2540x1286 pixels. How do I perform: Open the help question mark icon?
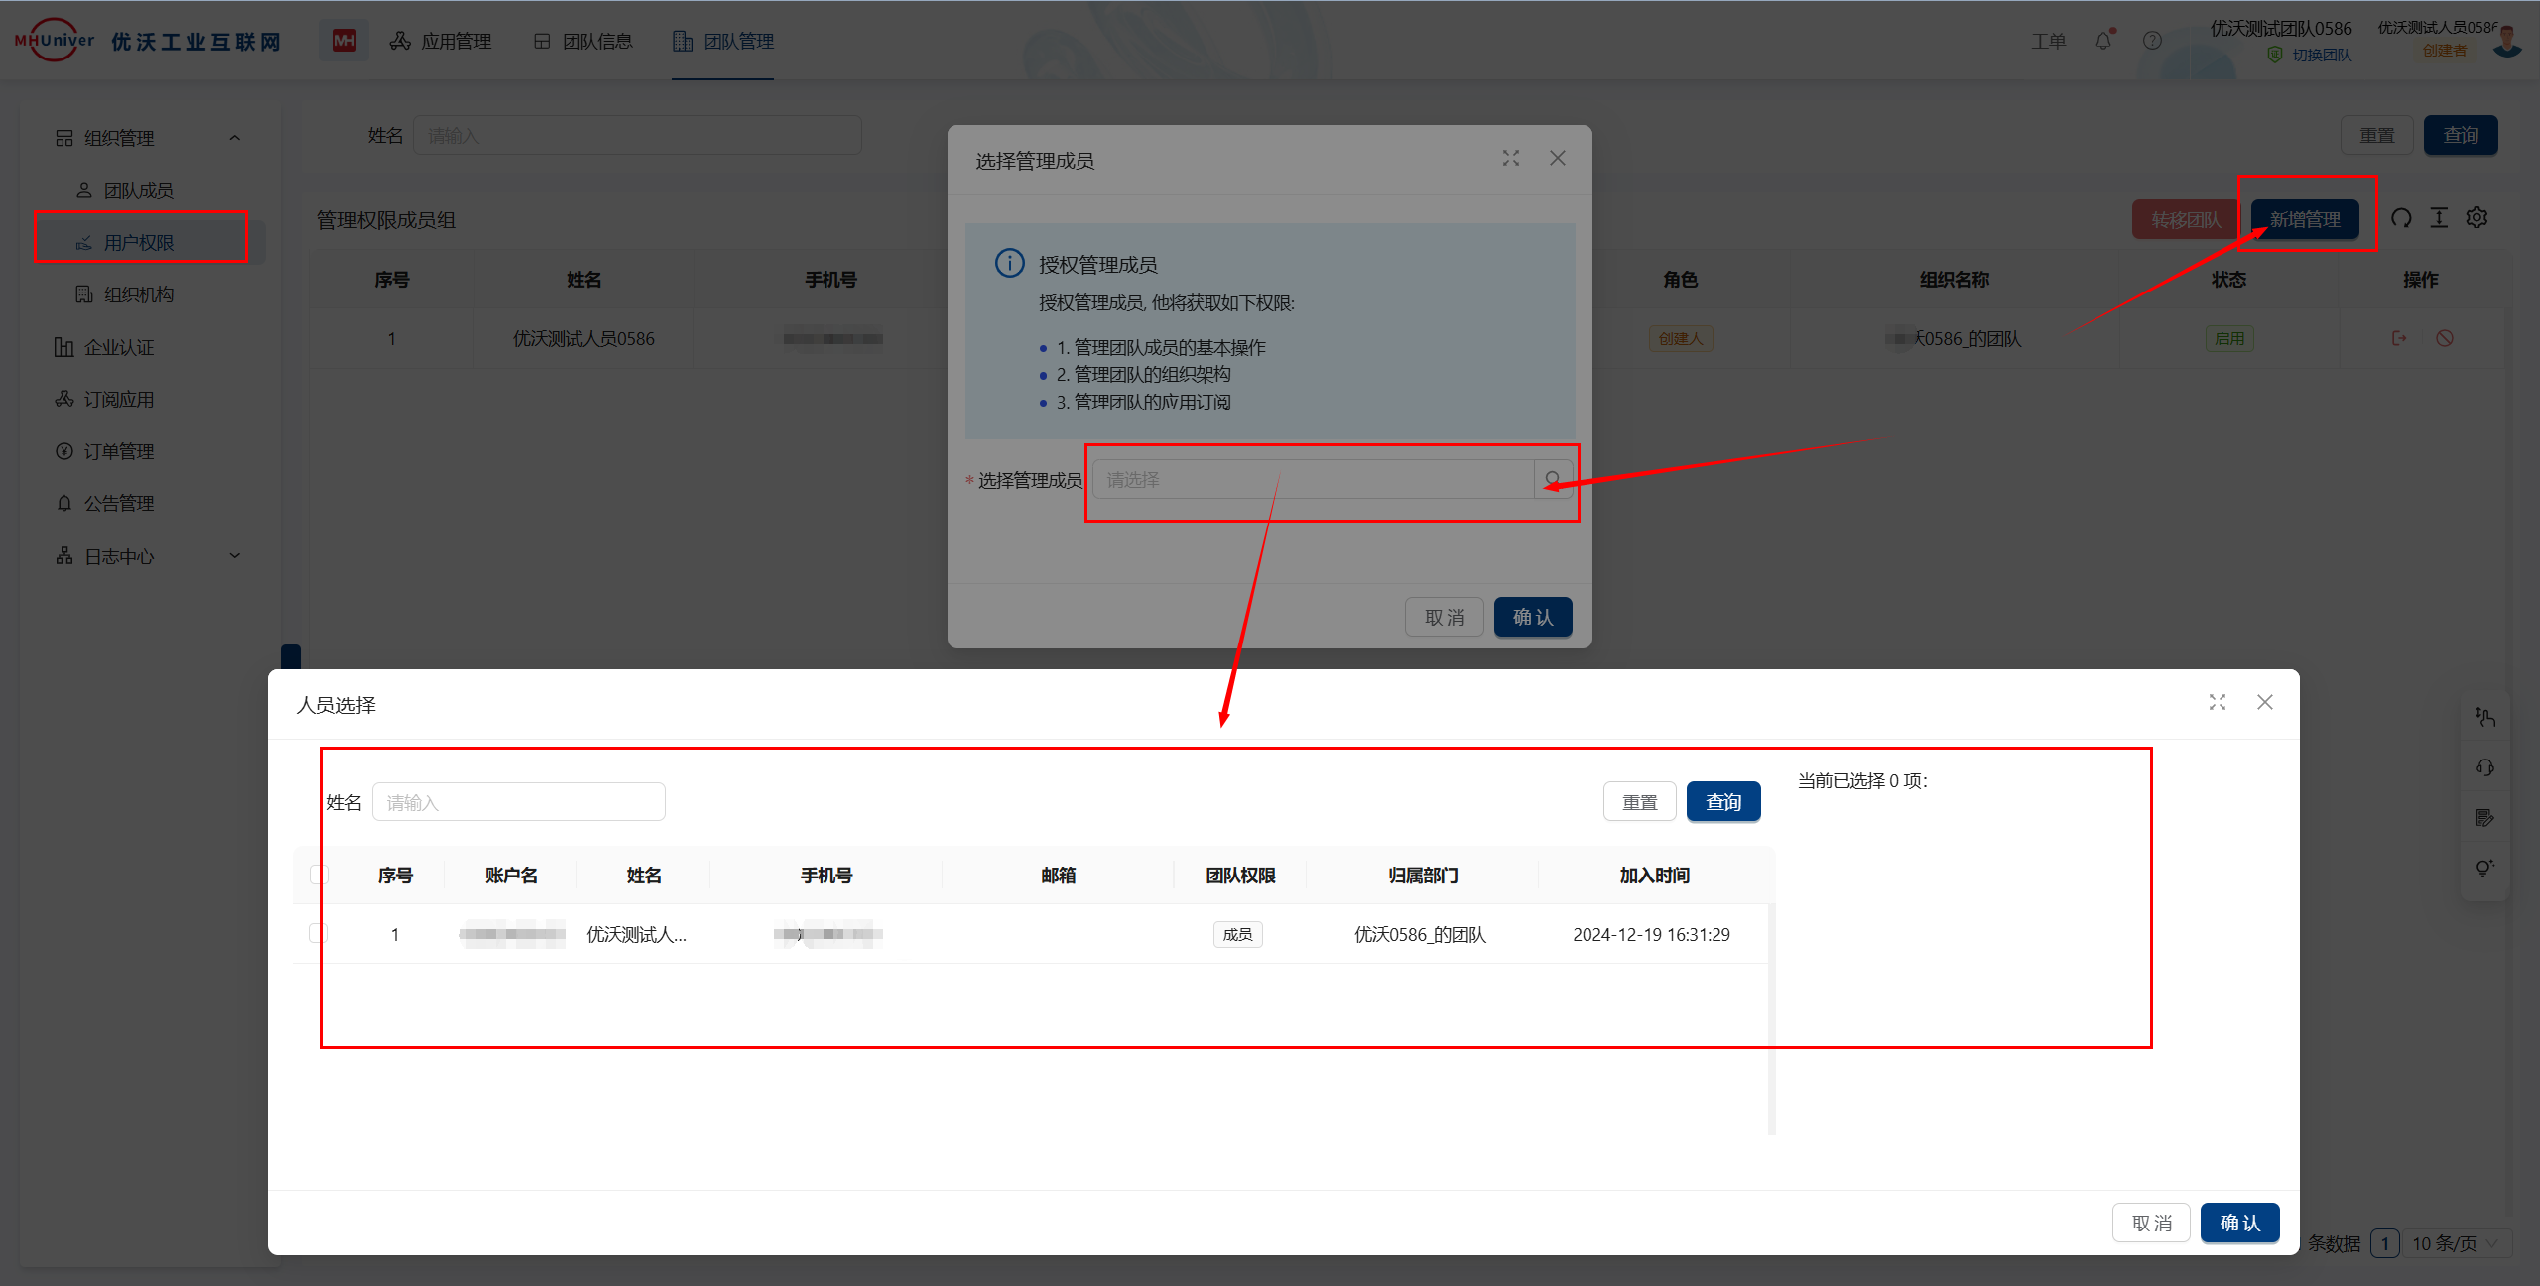coord(2152,41)
